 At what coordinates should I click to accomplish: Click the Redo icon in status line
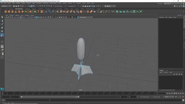point(23,6)
